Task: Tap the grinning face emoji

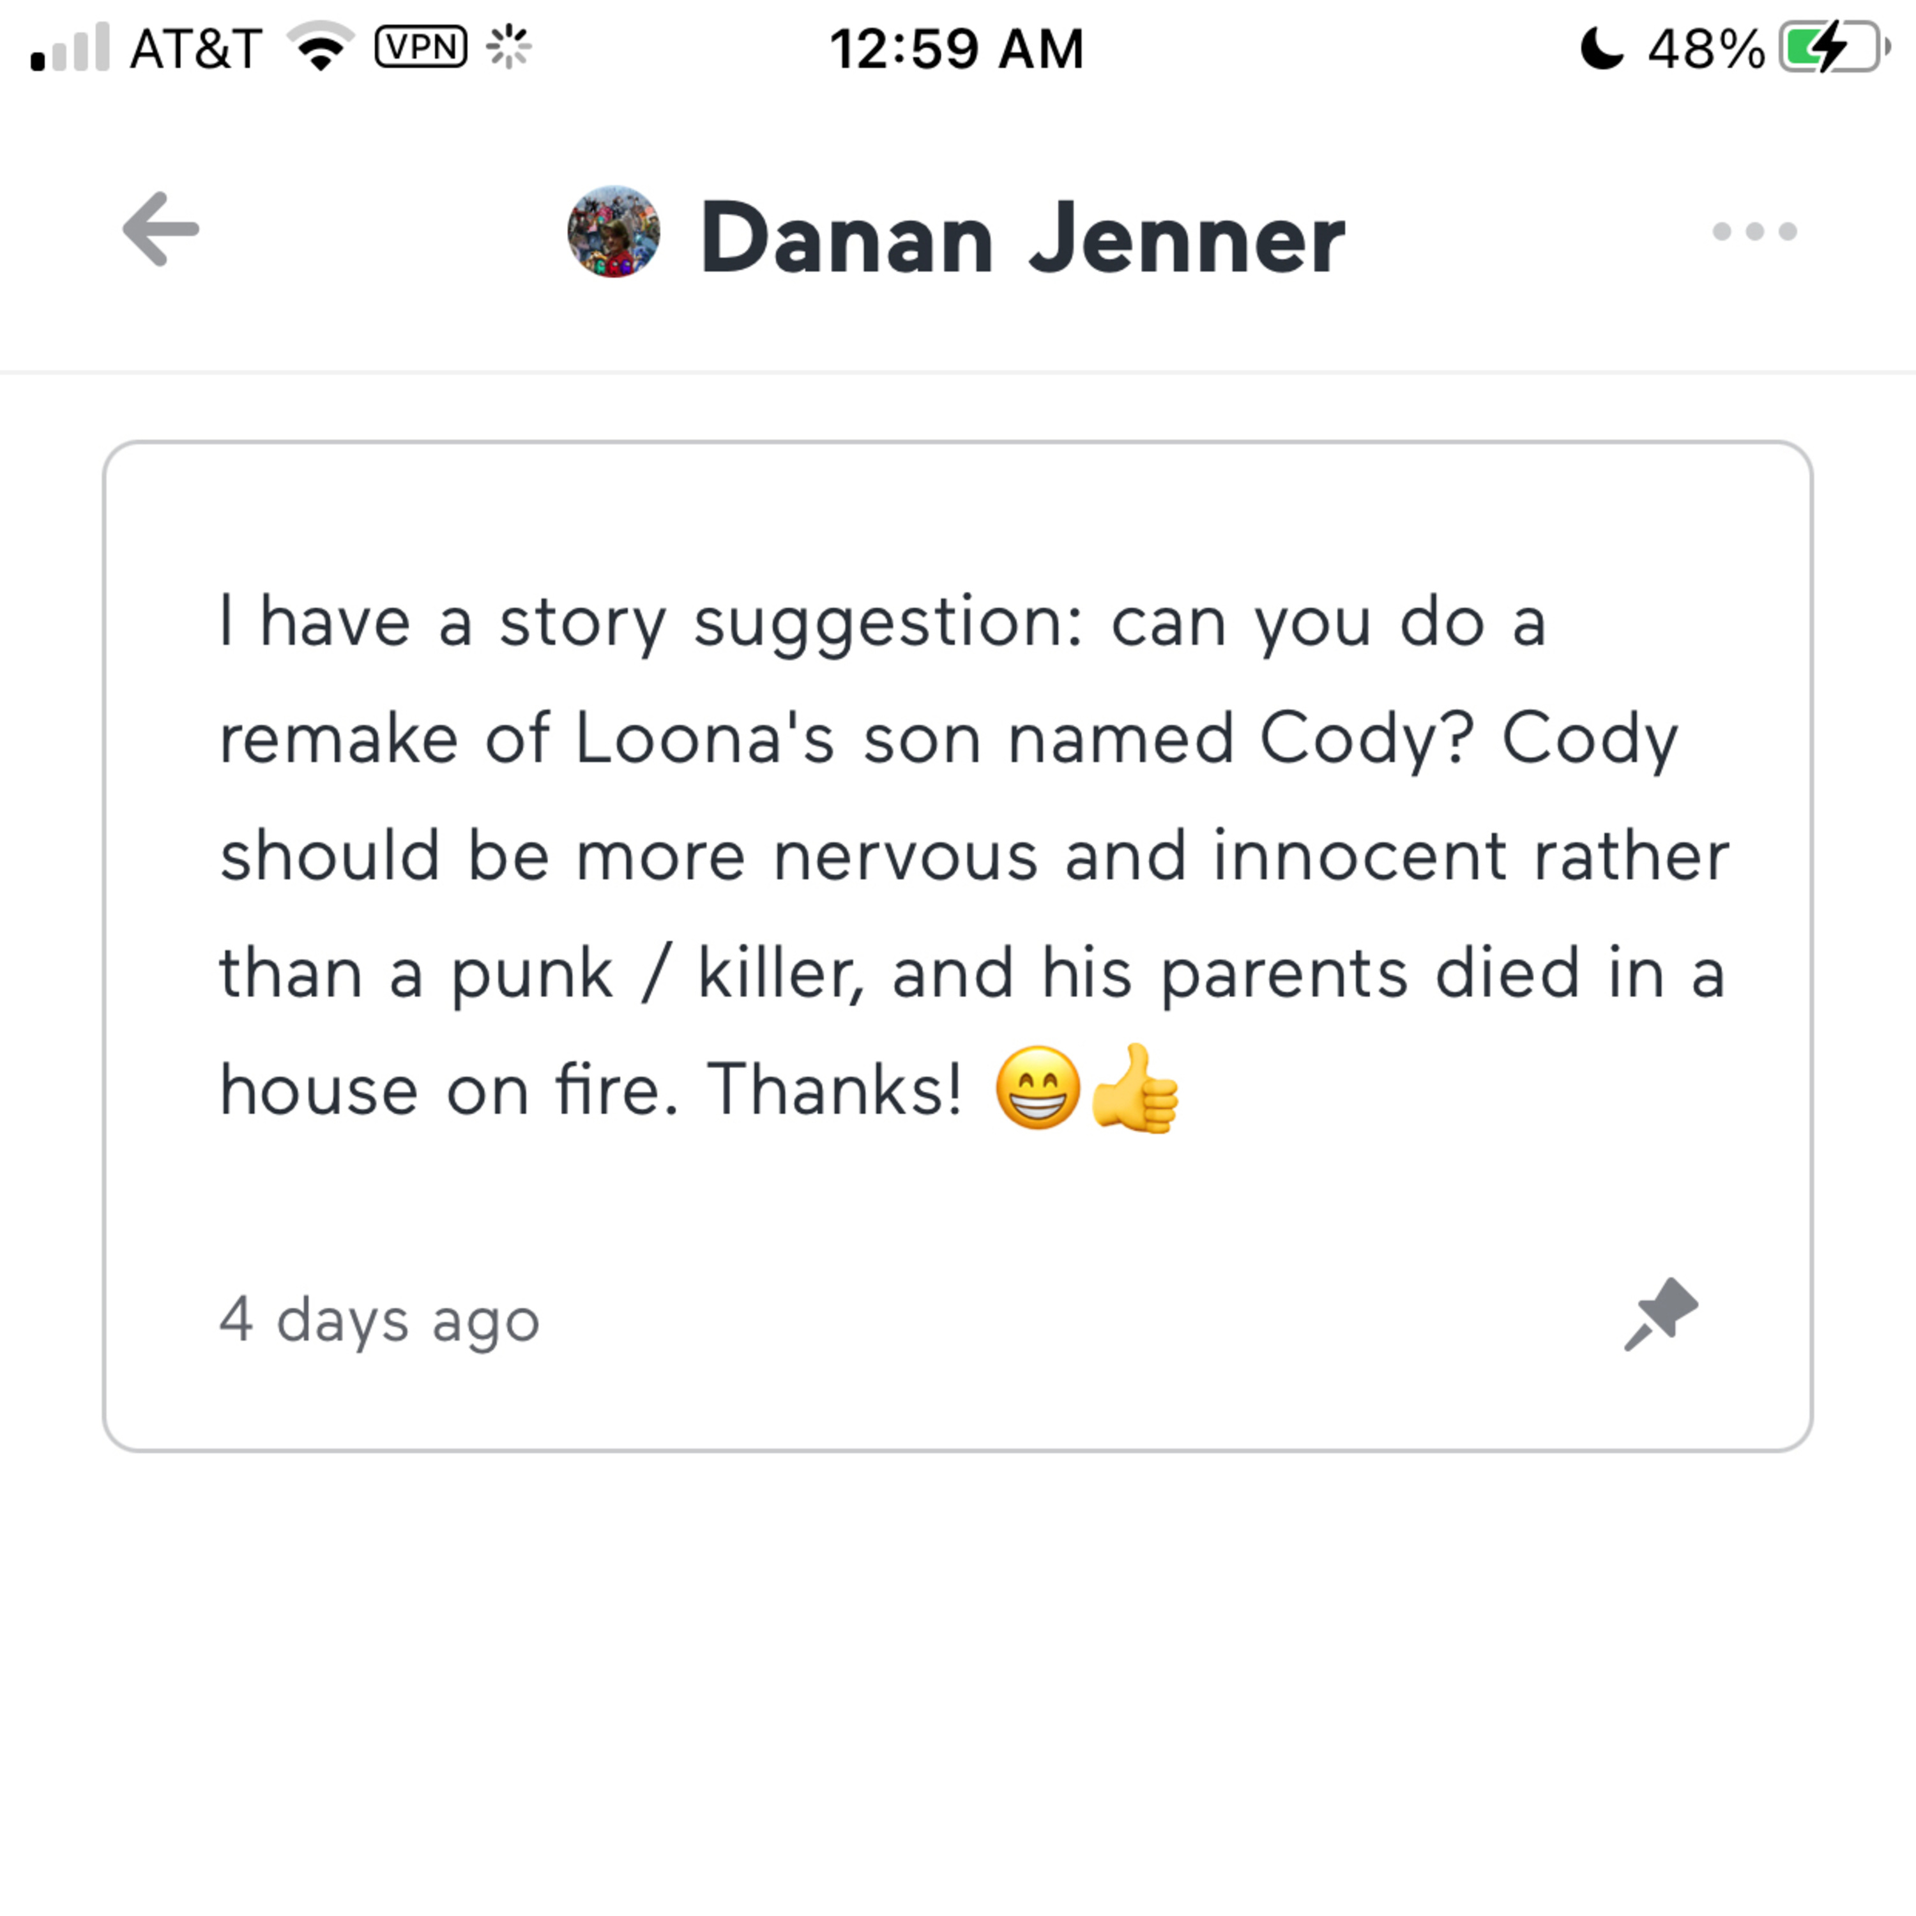Action: click(1037, 1089)
